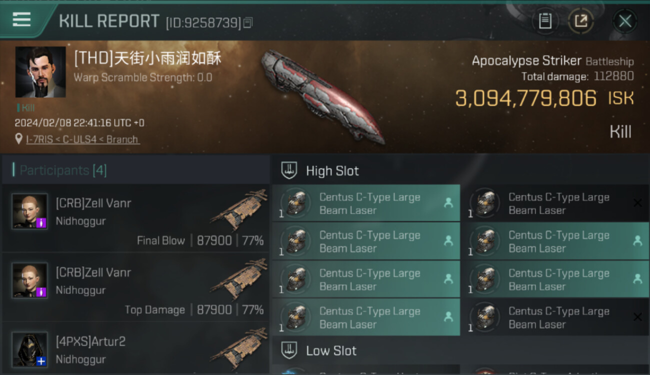The height and width of the screenshot is (375, 650).
Task: Share the kill report externally
Action: tap(581, 21)
